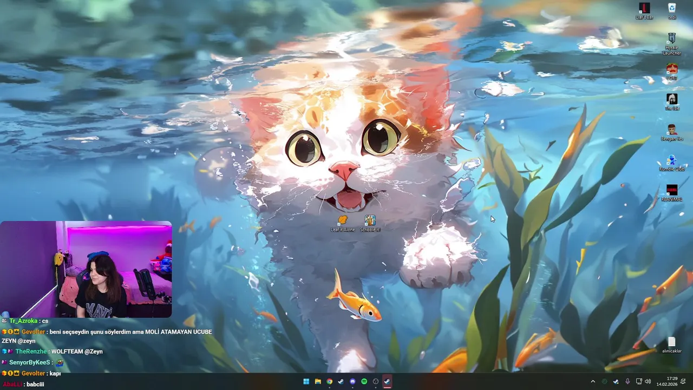This screenshot has width=693, height=390.
Task: Select the alınıcaklar text file icon
Action: 672,344
